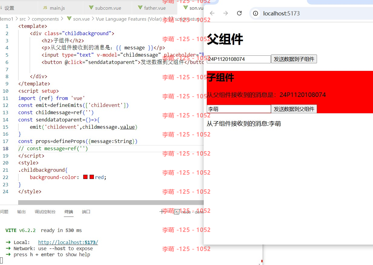Click the text 从父组件接收到的消息是: 24P1120108074
This screenshot has height=265, width=373.
click(x=266, y=95)
